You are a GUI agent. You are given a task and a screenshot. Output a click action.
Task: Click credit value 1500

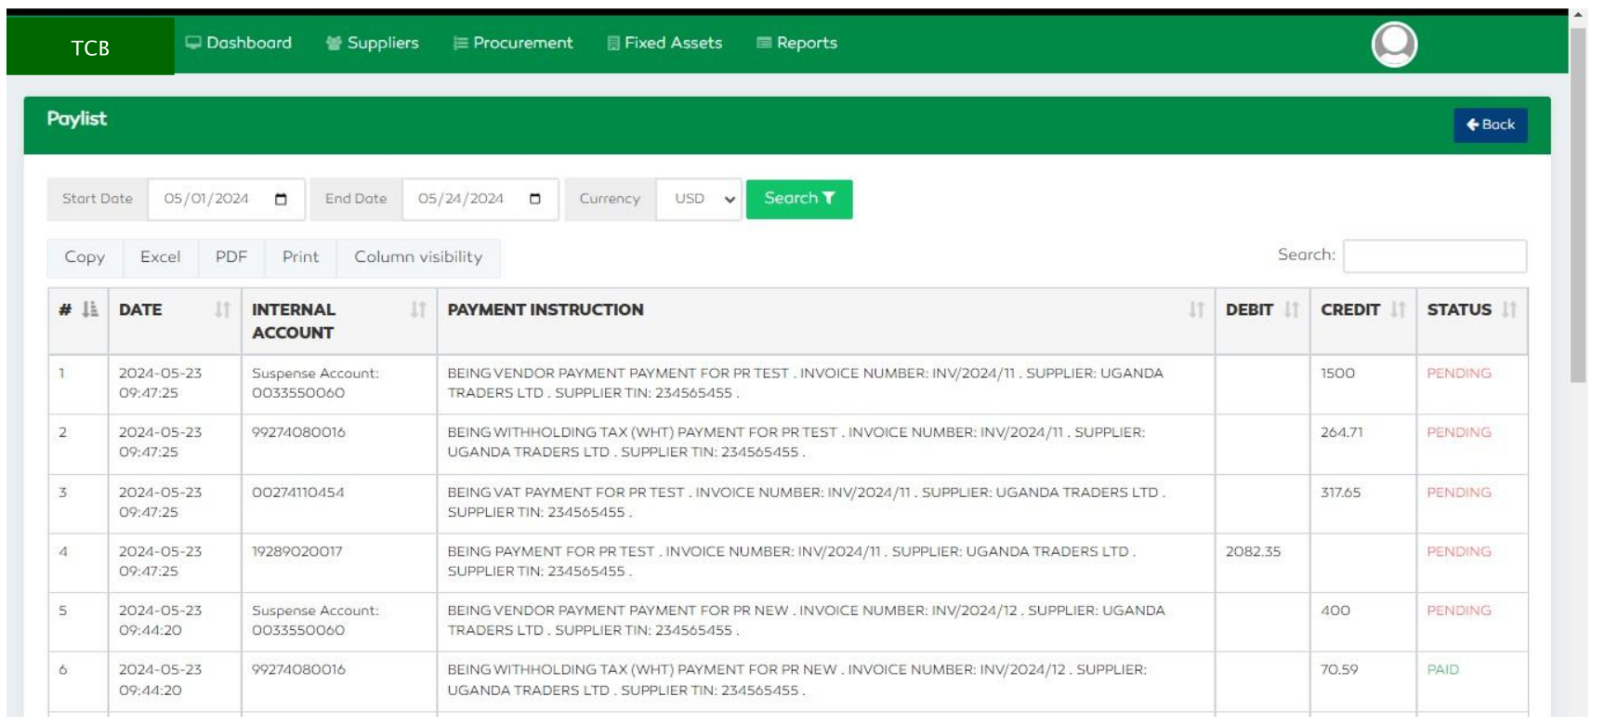tap(1337, 373)
